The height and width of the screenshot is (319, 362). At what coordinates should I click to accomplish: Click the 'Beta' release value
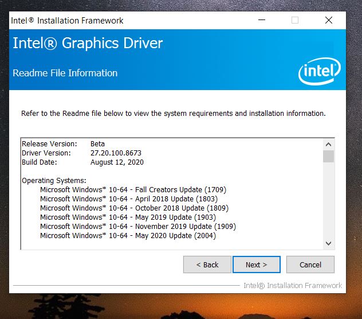(x=97, y=143)
